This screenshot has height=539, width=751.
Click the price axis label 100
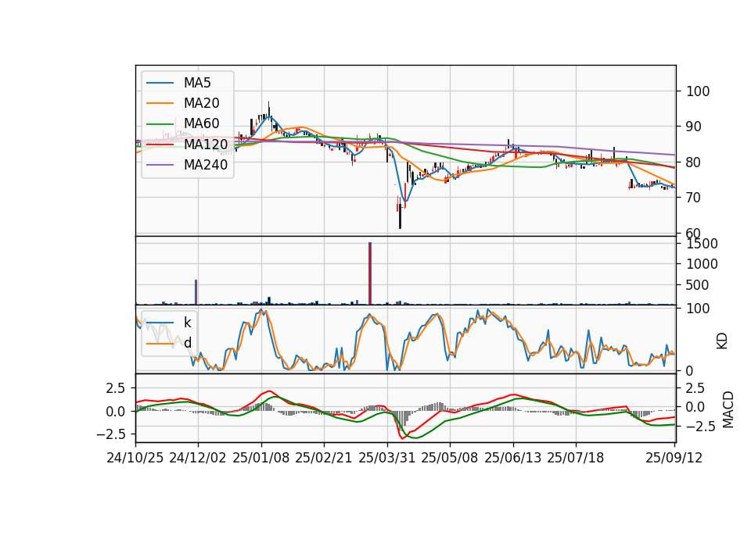point(698,91)
